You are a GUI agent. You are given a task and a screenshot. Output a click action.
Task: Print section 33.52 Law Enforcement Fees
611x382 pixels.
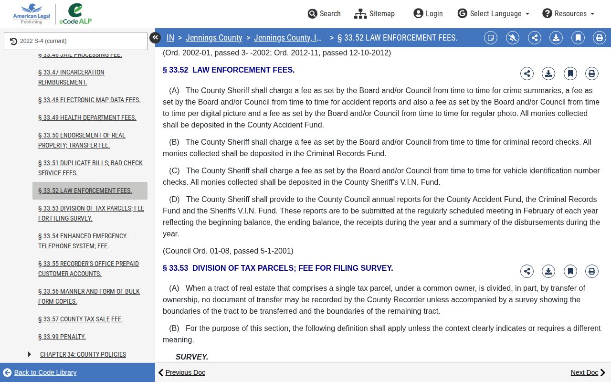[x=592, y=74]
